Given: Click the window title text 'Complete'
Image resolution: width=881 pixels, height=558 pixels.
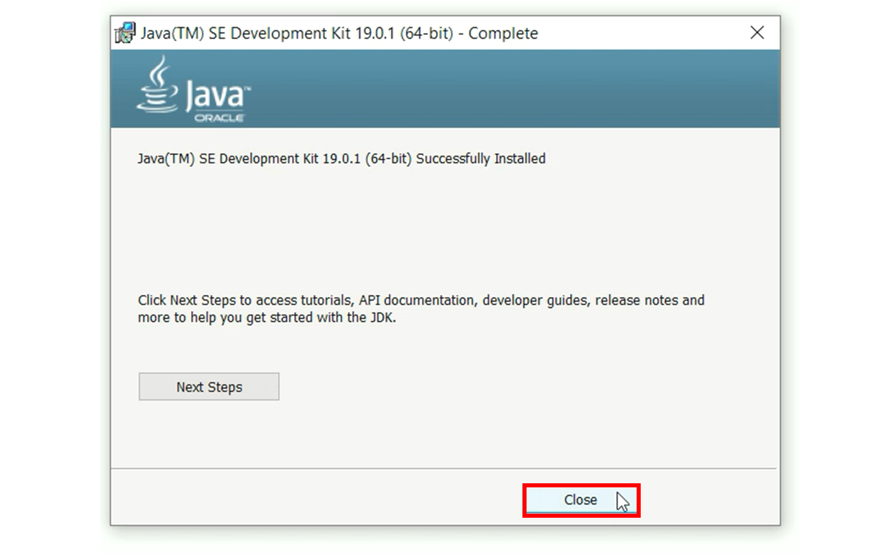Looking at the screenshot, I should (503, 34).
